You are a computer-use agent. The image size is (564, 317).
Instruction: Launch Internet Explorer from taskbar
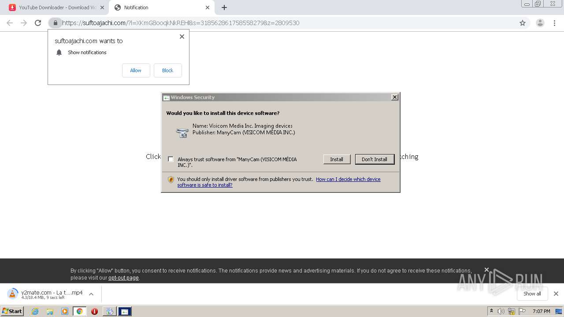click(35, 311)
